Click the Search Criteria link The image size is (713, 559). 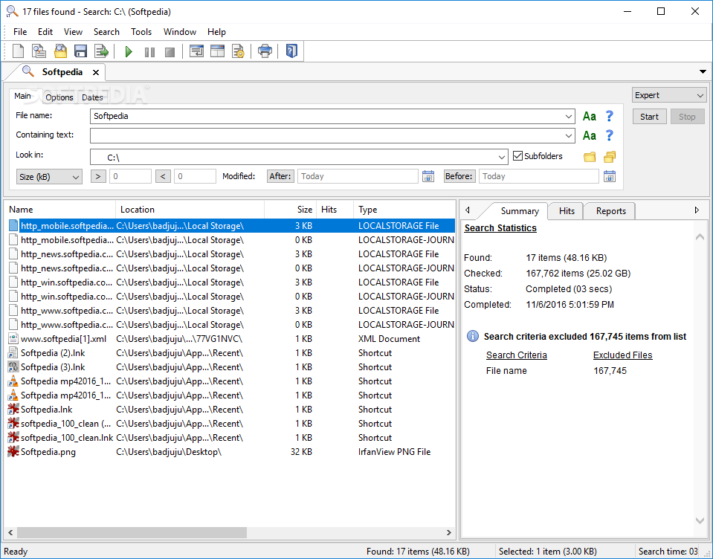tap(516, 355)
